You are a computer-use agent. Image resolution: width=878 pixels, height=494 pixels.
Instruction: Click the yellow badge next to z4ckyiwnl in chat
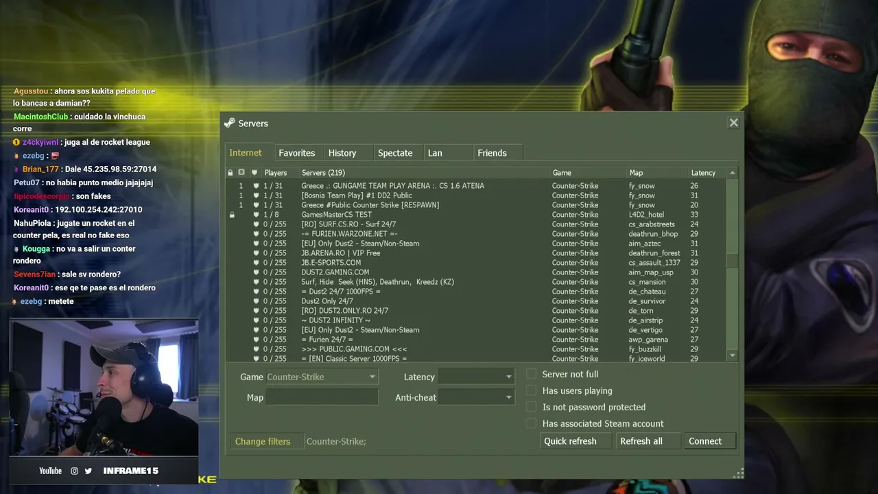click(16, 142)
